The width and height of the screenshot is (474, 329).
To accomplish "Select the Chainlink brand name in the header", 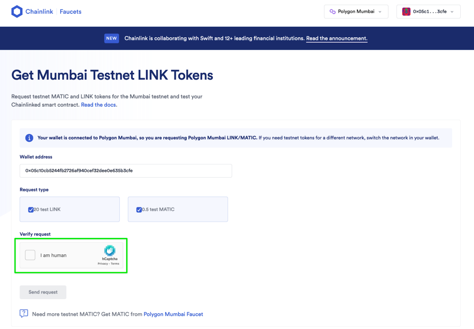I will coord(39,11).
